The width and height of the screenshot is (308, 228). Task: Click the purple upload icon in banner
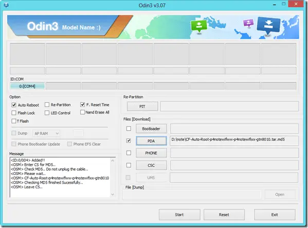pyautogui.click(x=248, y=23)
